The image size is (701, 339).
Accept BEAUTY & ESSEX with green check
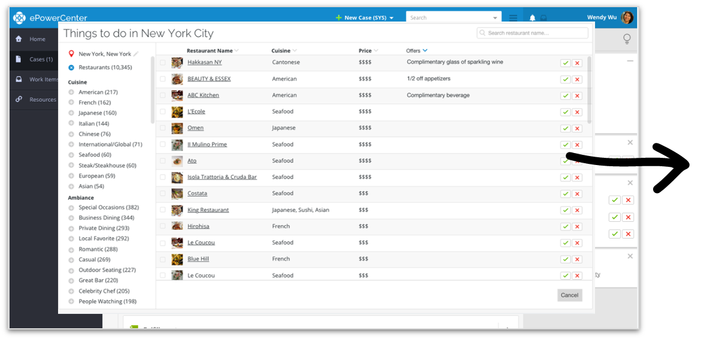[566, 80]
